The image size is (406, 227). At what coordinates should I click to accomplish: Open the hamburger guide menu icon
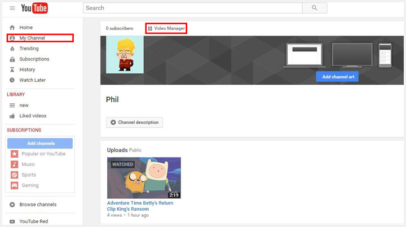click(12, 8)
